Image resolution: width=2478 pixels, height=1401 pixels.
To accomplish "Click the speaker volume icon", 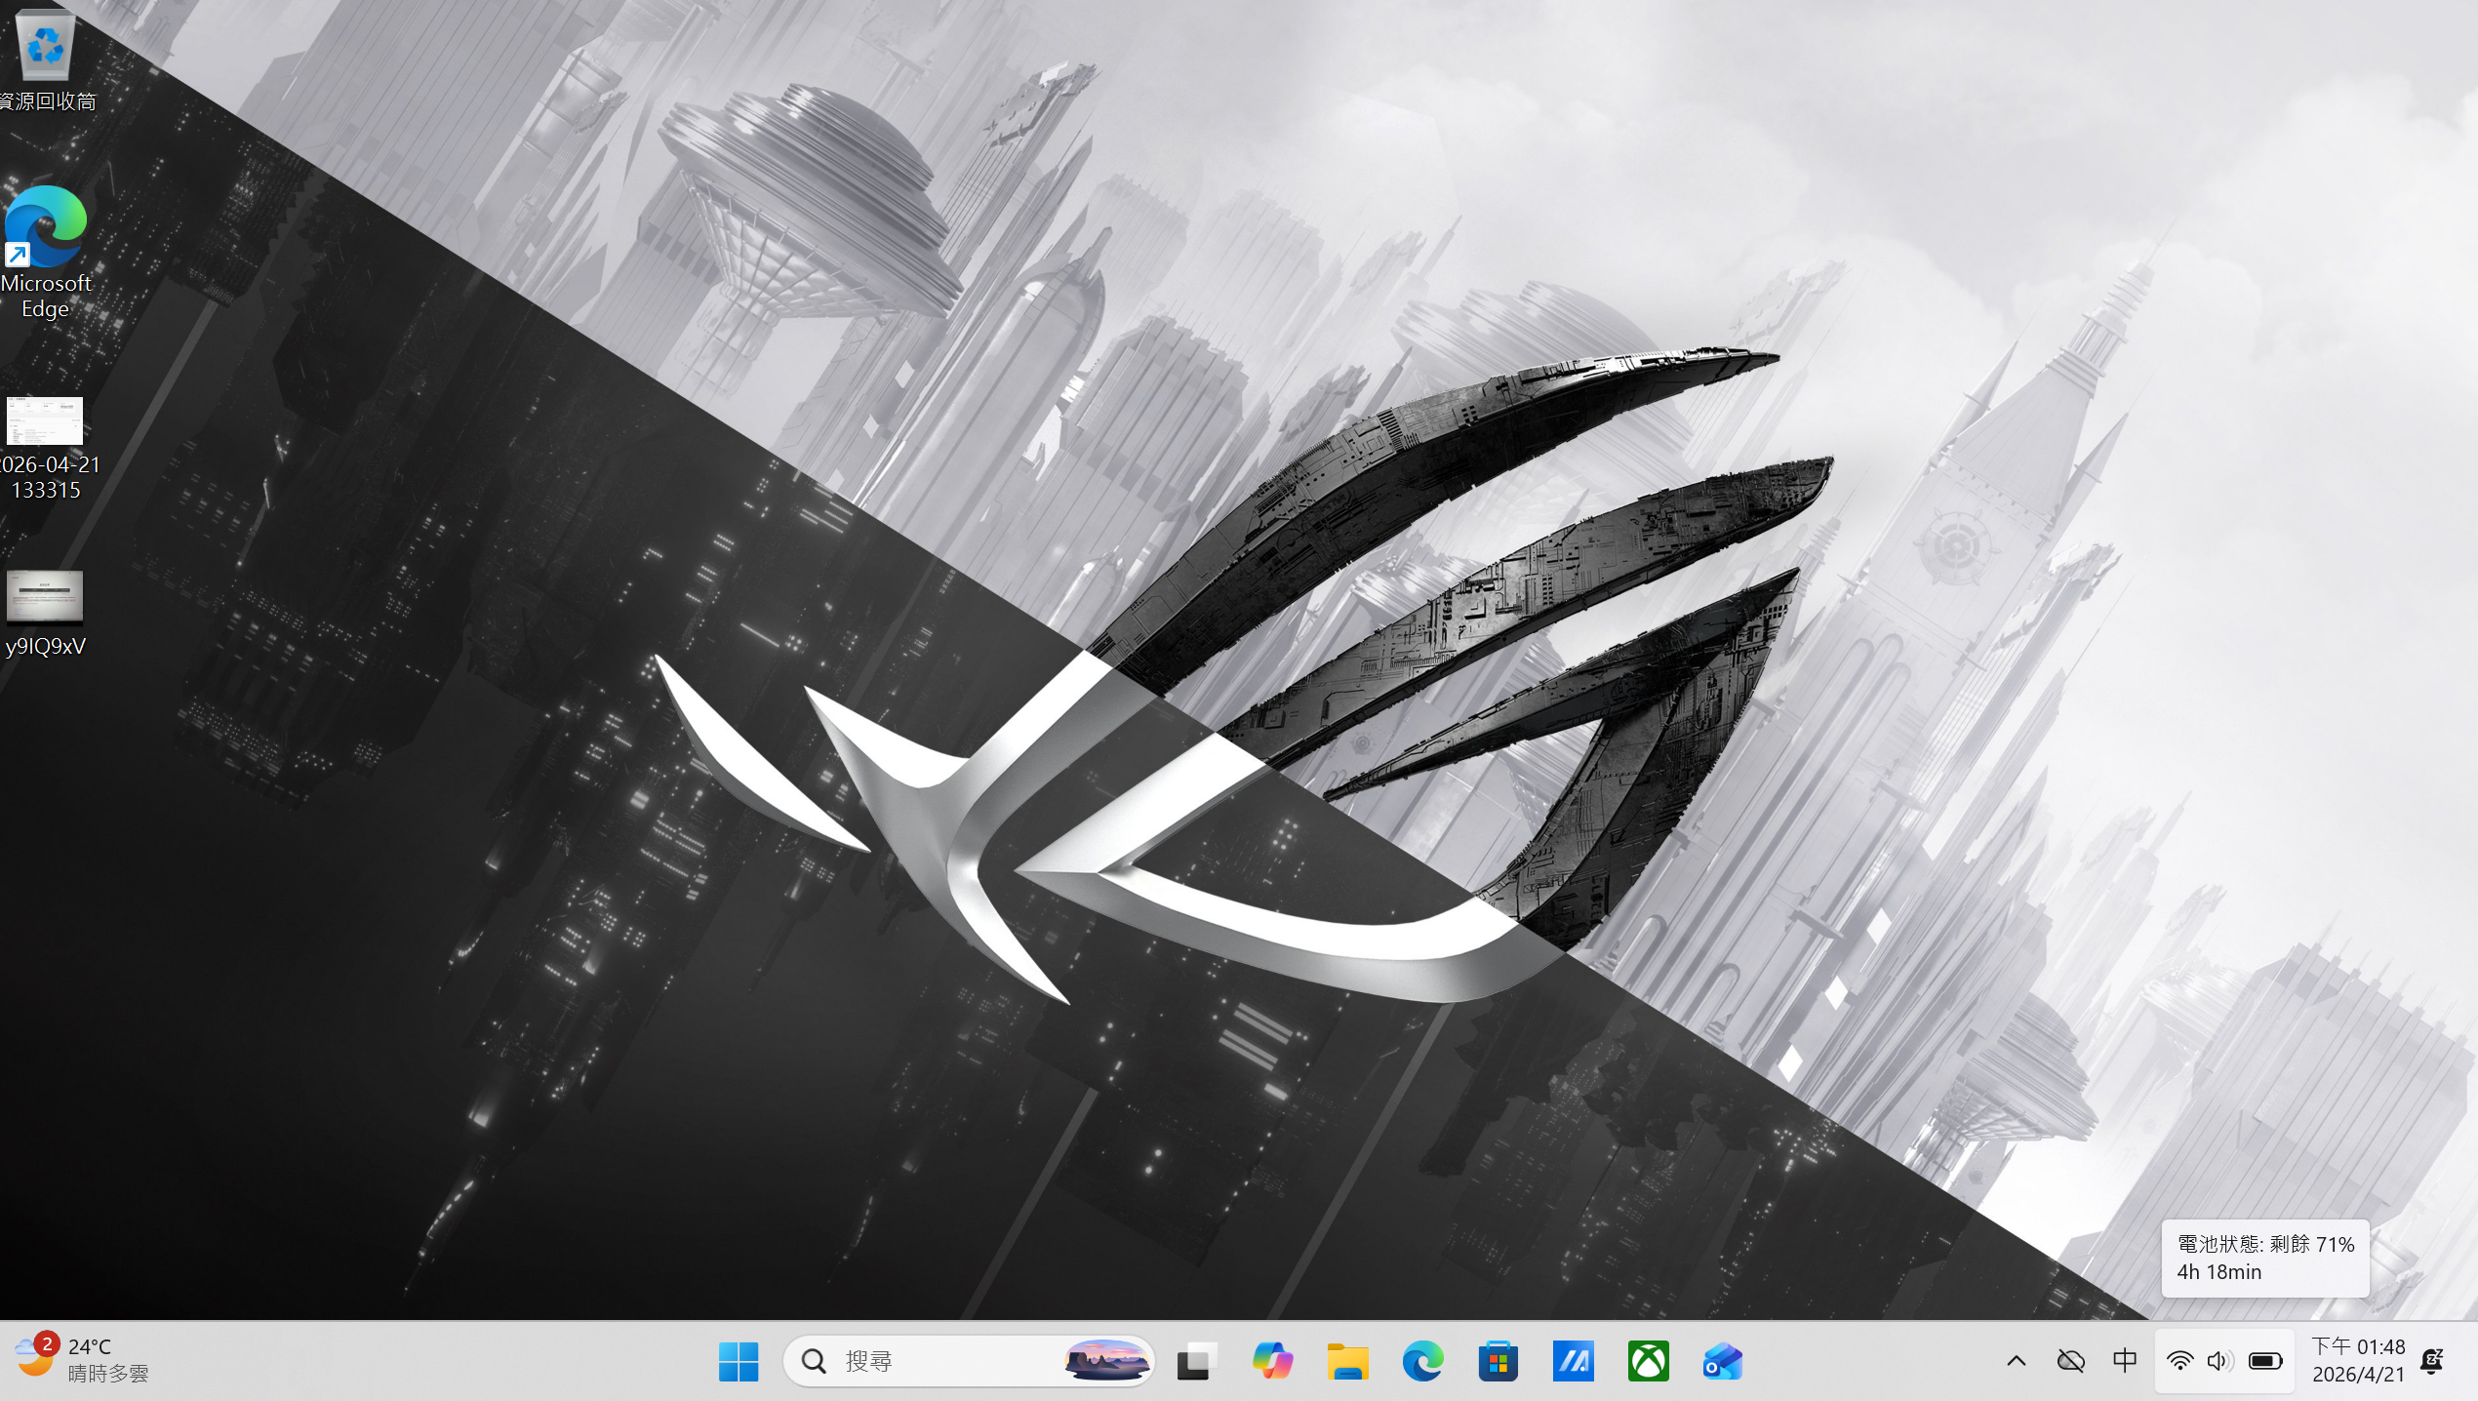I will point(2219,1361).
